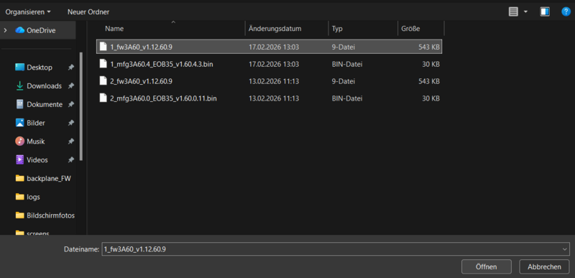Viewport: 575px width, 278px height.
Task: Click the Neuer Ordner button
Action: click(88, 11)
